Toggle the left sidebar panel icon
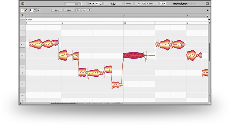 23,3
